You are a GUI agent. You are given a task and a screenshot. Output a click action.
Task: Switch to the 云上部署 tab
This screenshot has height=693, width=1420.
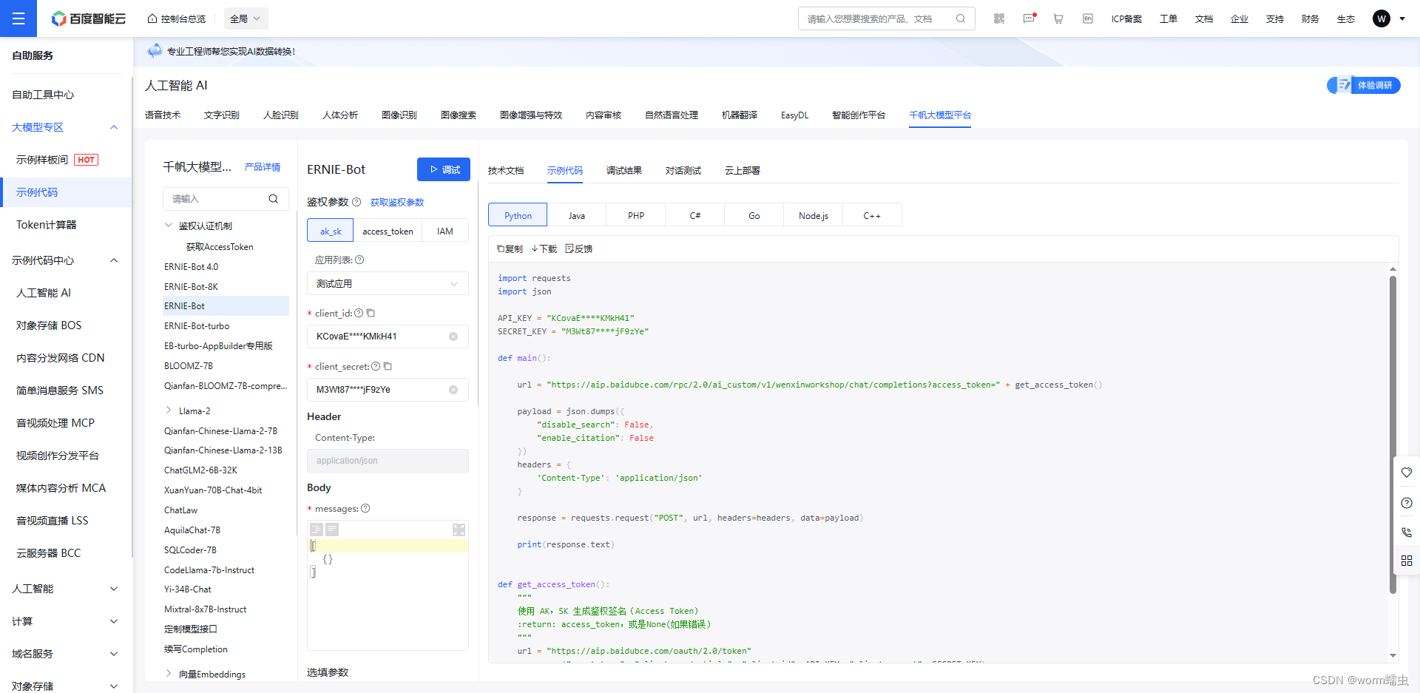coord(743,170)
